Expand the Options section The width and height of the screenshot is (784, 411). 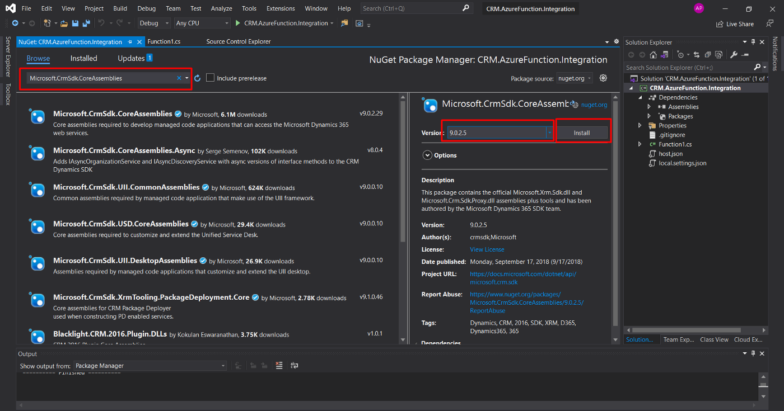click(x=427, y=155)
